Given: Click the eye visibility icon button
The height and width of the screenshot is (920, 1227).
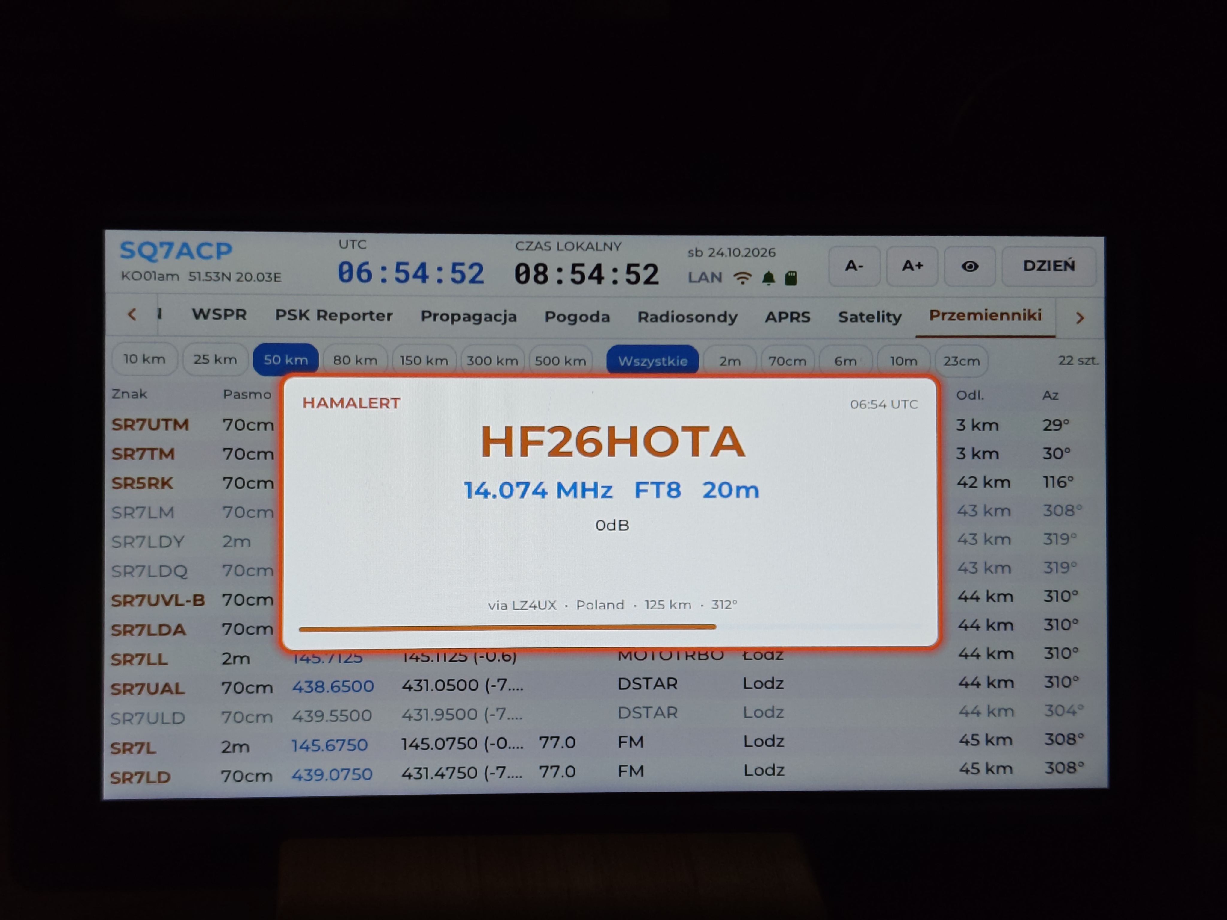Looking at the screenshot, I should [969, 266].
